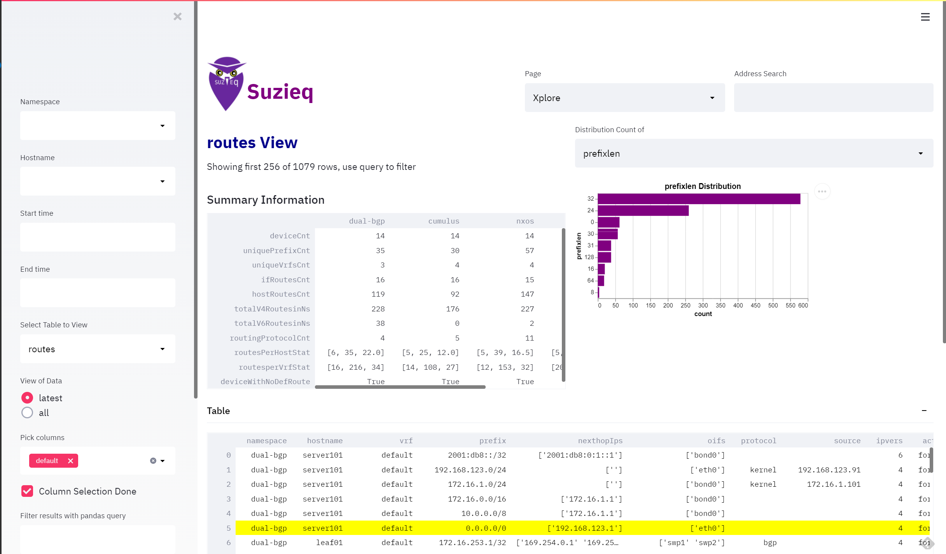Open the Select Table to View routes dropdown

[x=98, y=349]
